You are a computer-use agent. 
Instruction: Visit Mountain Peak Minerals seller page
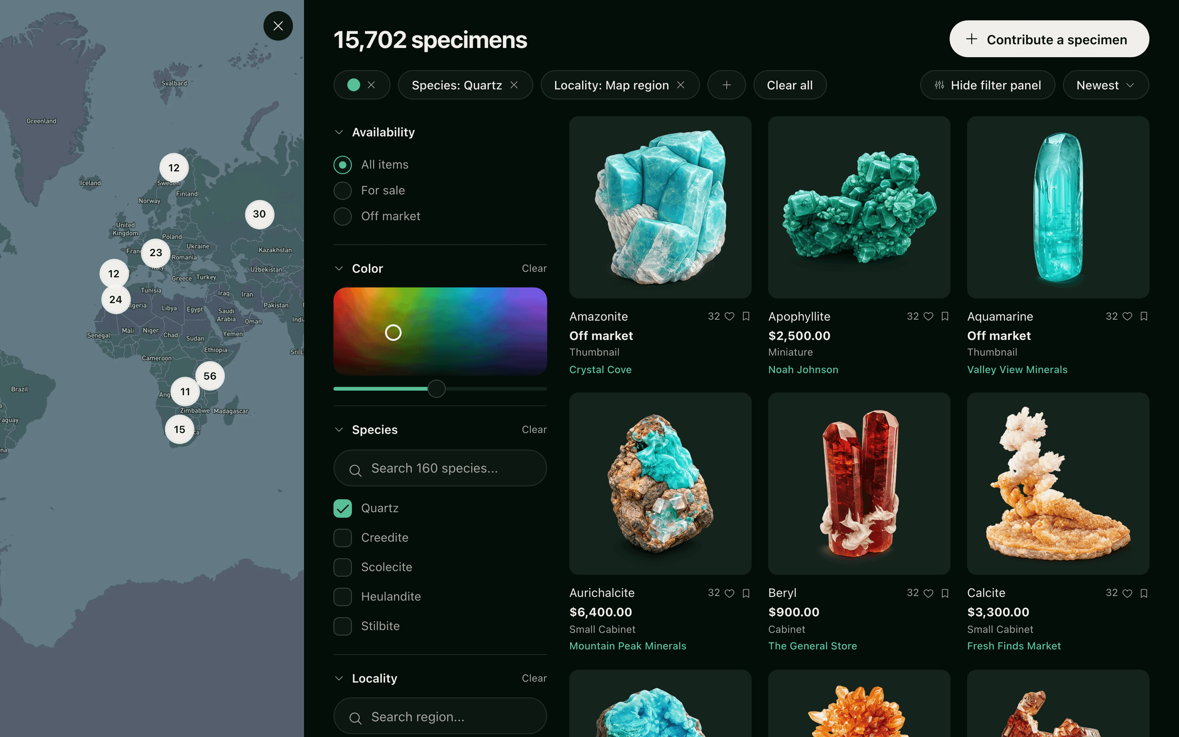(x=628, y=646)
